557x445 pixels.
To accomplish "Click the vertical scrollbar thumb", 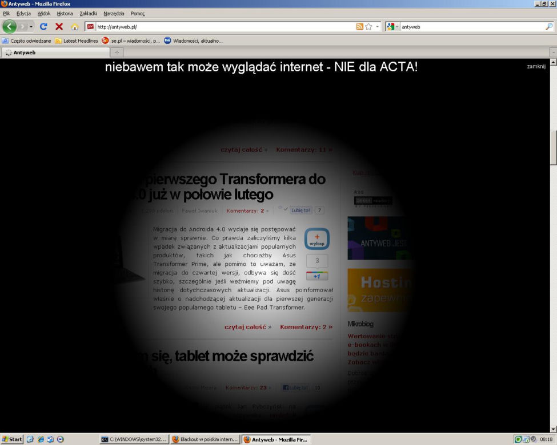I will 554,148.
